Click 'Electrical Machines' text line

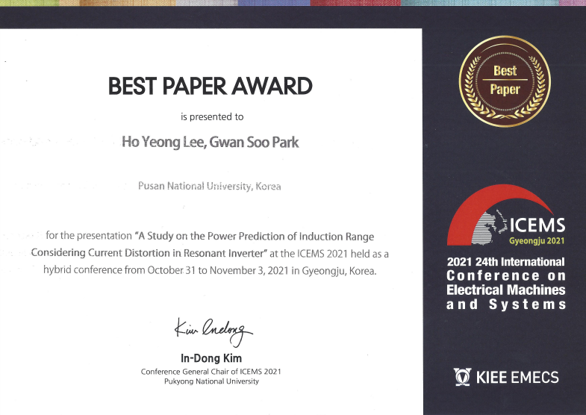pyautogui.click(x=506, y=290)
